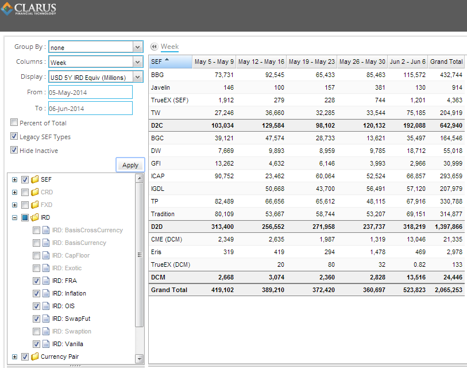This screenshot has width=467, height=368.
Task: Click the IRD: Swaption document icon
Action: click(46, 331)
